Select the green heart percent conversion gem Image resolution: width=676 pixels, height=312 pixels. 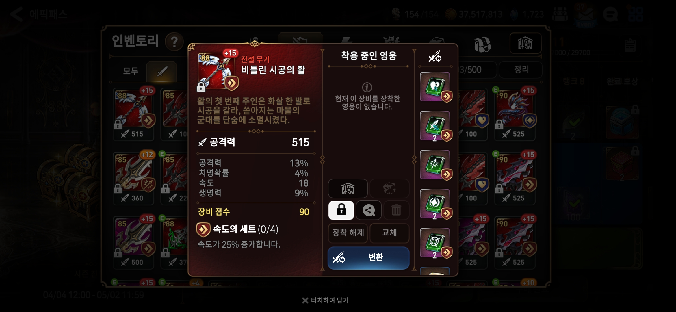coord(435,87)
